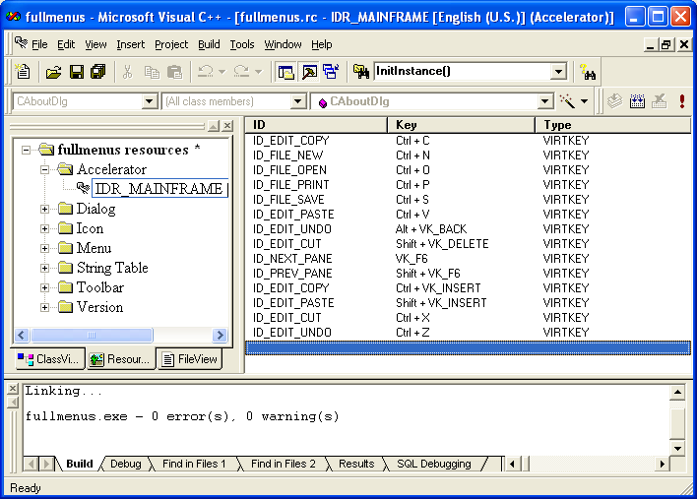Click the Search binoculars help icon
The width and height of the screenshot is (697, 499).
click(x=588, y=72)
